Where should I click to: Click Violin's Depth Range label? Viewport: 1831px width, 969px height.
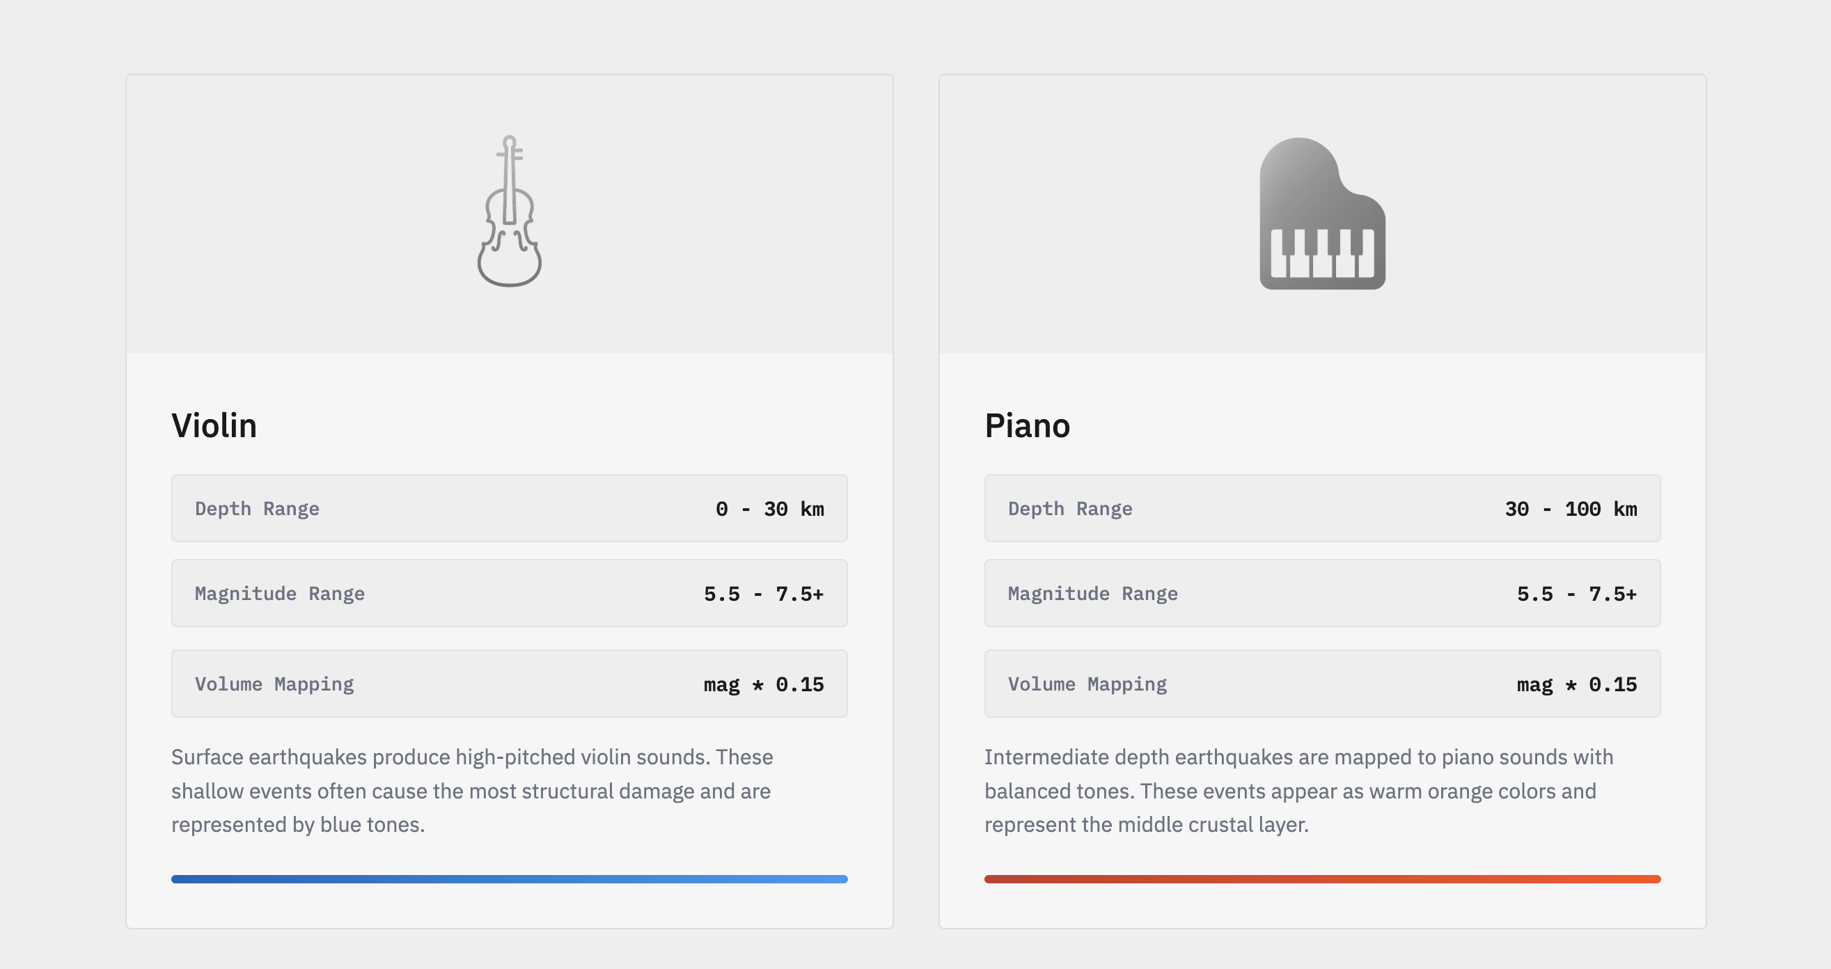click(257, 509)
